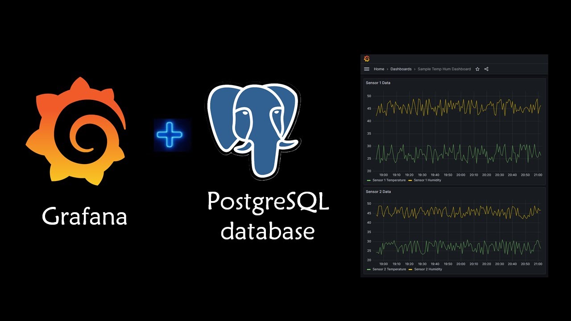Screen dimensions: 571x321
Task: Open the Sensor 1 Data panel title menu
Action: 378,83
